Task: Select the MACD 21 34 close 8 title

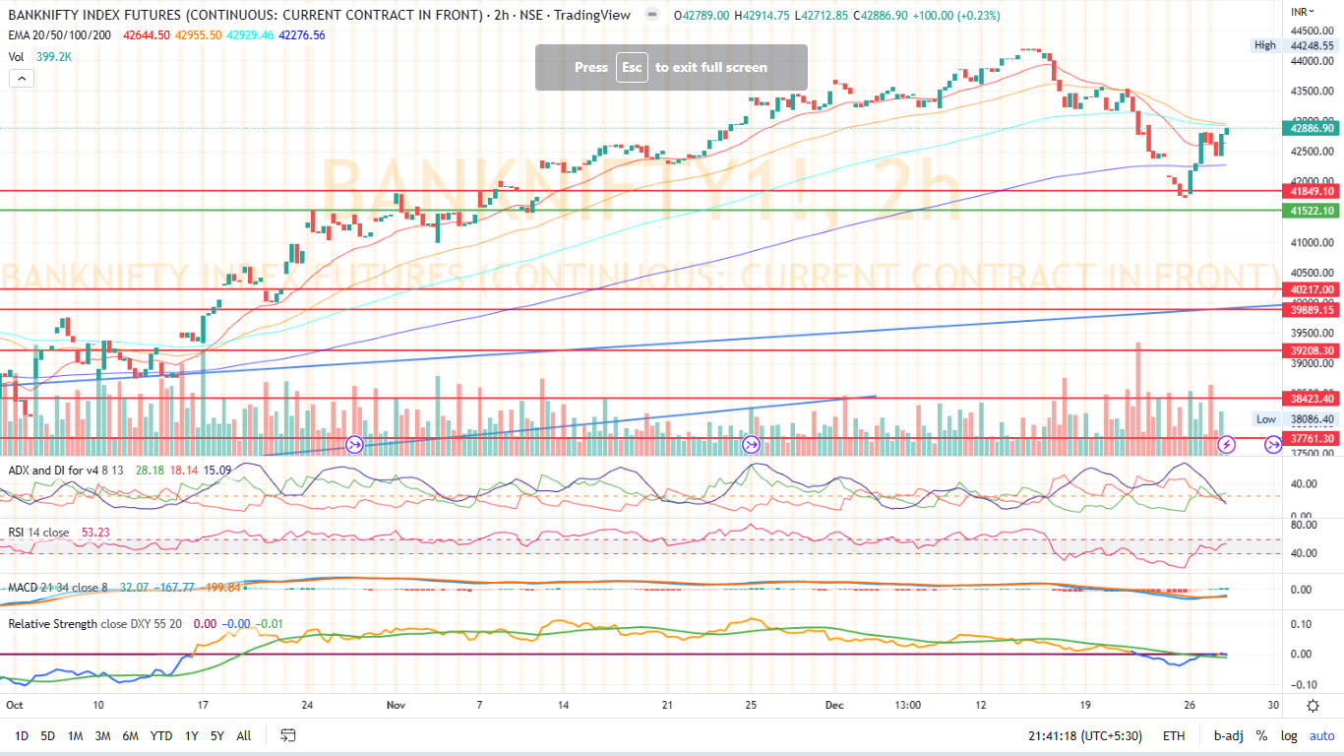Action: pos(58,588)
